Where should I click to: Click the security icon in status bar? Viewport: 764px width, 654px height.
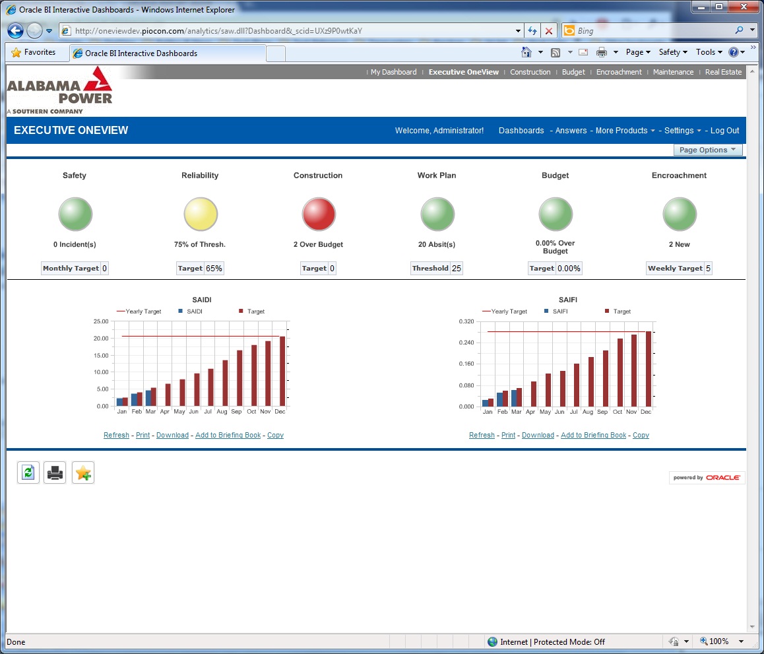pos(674,641)
